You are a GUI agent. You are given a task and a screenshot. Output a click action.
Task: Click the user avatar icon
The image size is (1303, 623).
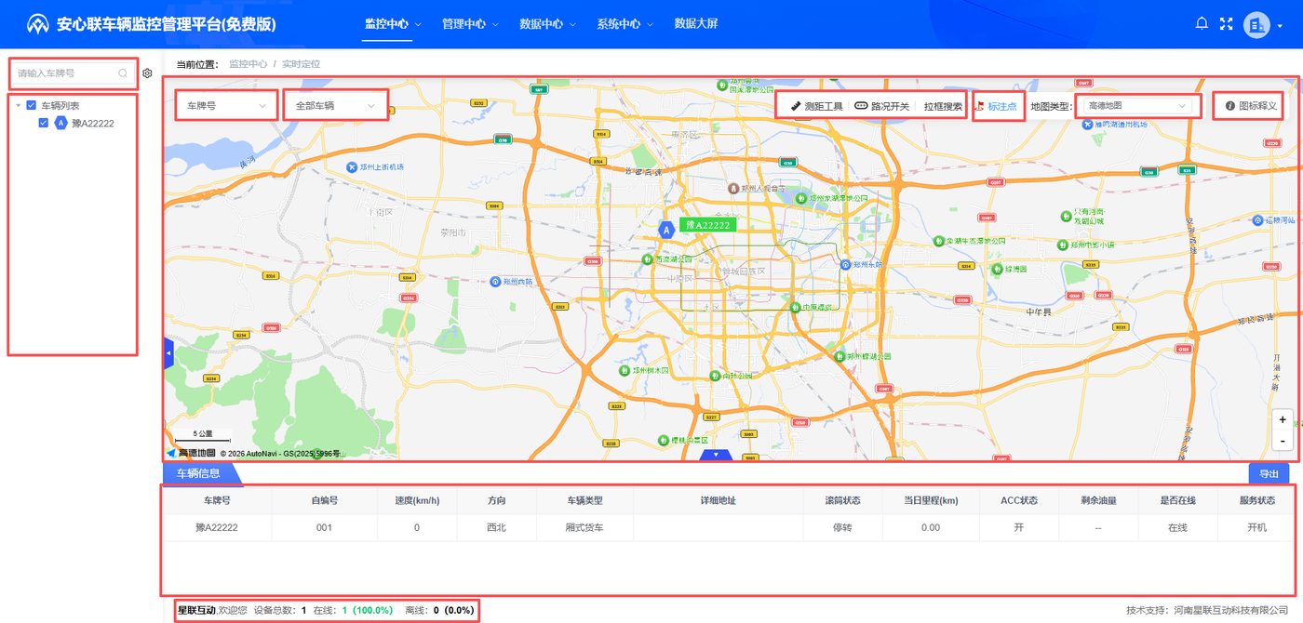1256,24
